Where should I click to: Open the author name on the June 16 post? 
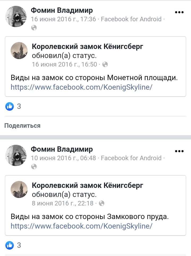coord(62,10)
